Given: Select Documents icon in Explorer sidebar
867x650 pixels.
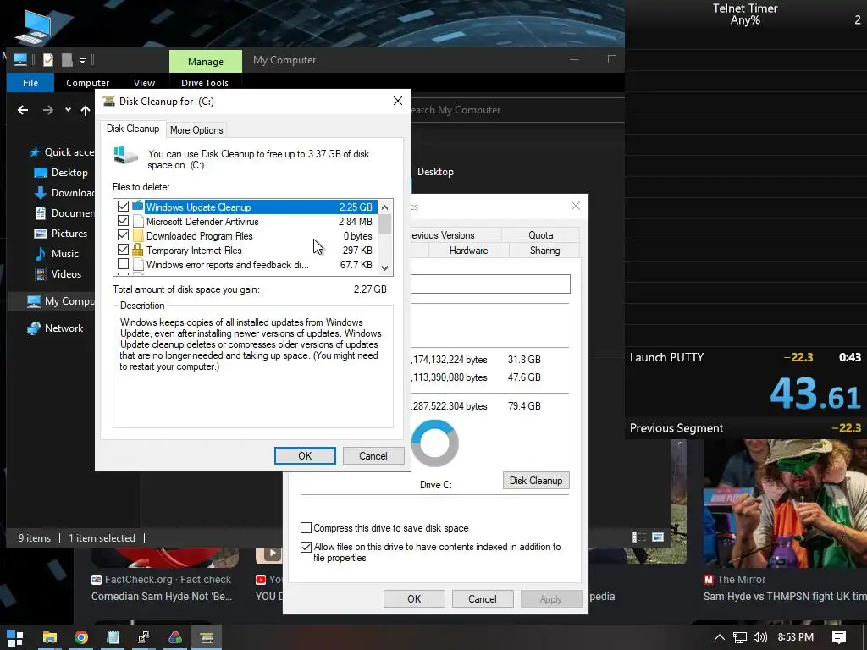Looking at the screenshot, I should [x=41, y=212].
